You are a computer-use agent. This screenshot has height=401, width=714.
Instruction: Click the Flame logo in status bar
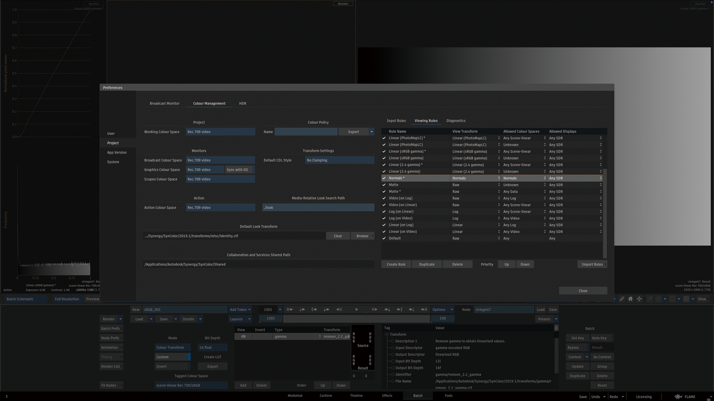pyautogui.click(x=679, y=397)
